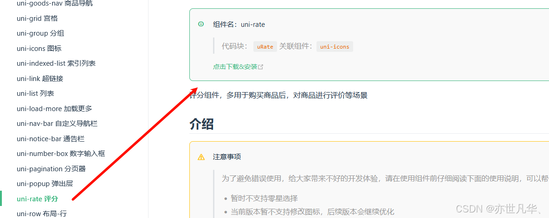Click yellow warning icon beside 注意事项

201,157
